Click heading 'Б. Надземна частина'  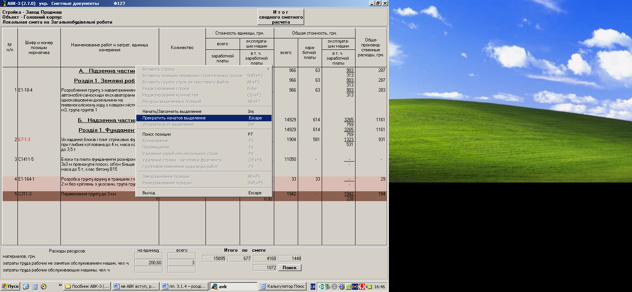107,120
